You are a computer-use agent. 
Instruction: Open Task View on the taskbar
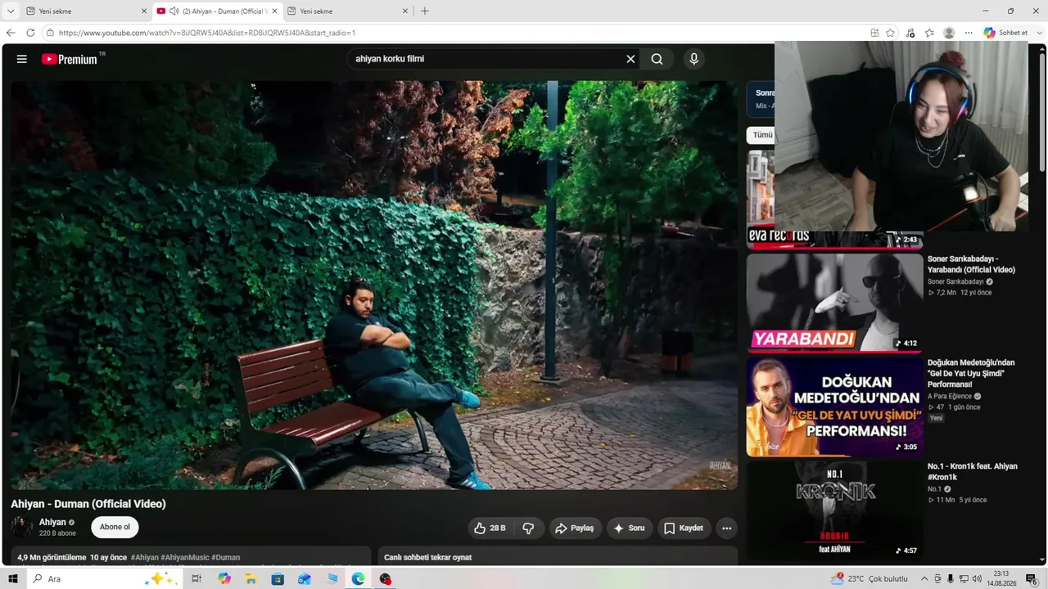pos(196,579)
